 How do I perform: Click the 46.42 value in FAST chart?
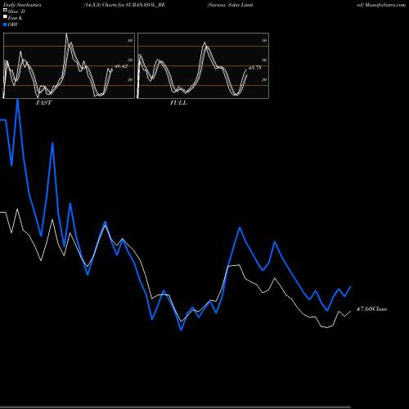(121, 66)
